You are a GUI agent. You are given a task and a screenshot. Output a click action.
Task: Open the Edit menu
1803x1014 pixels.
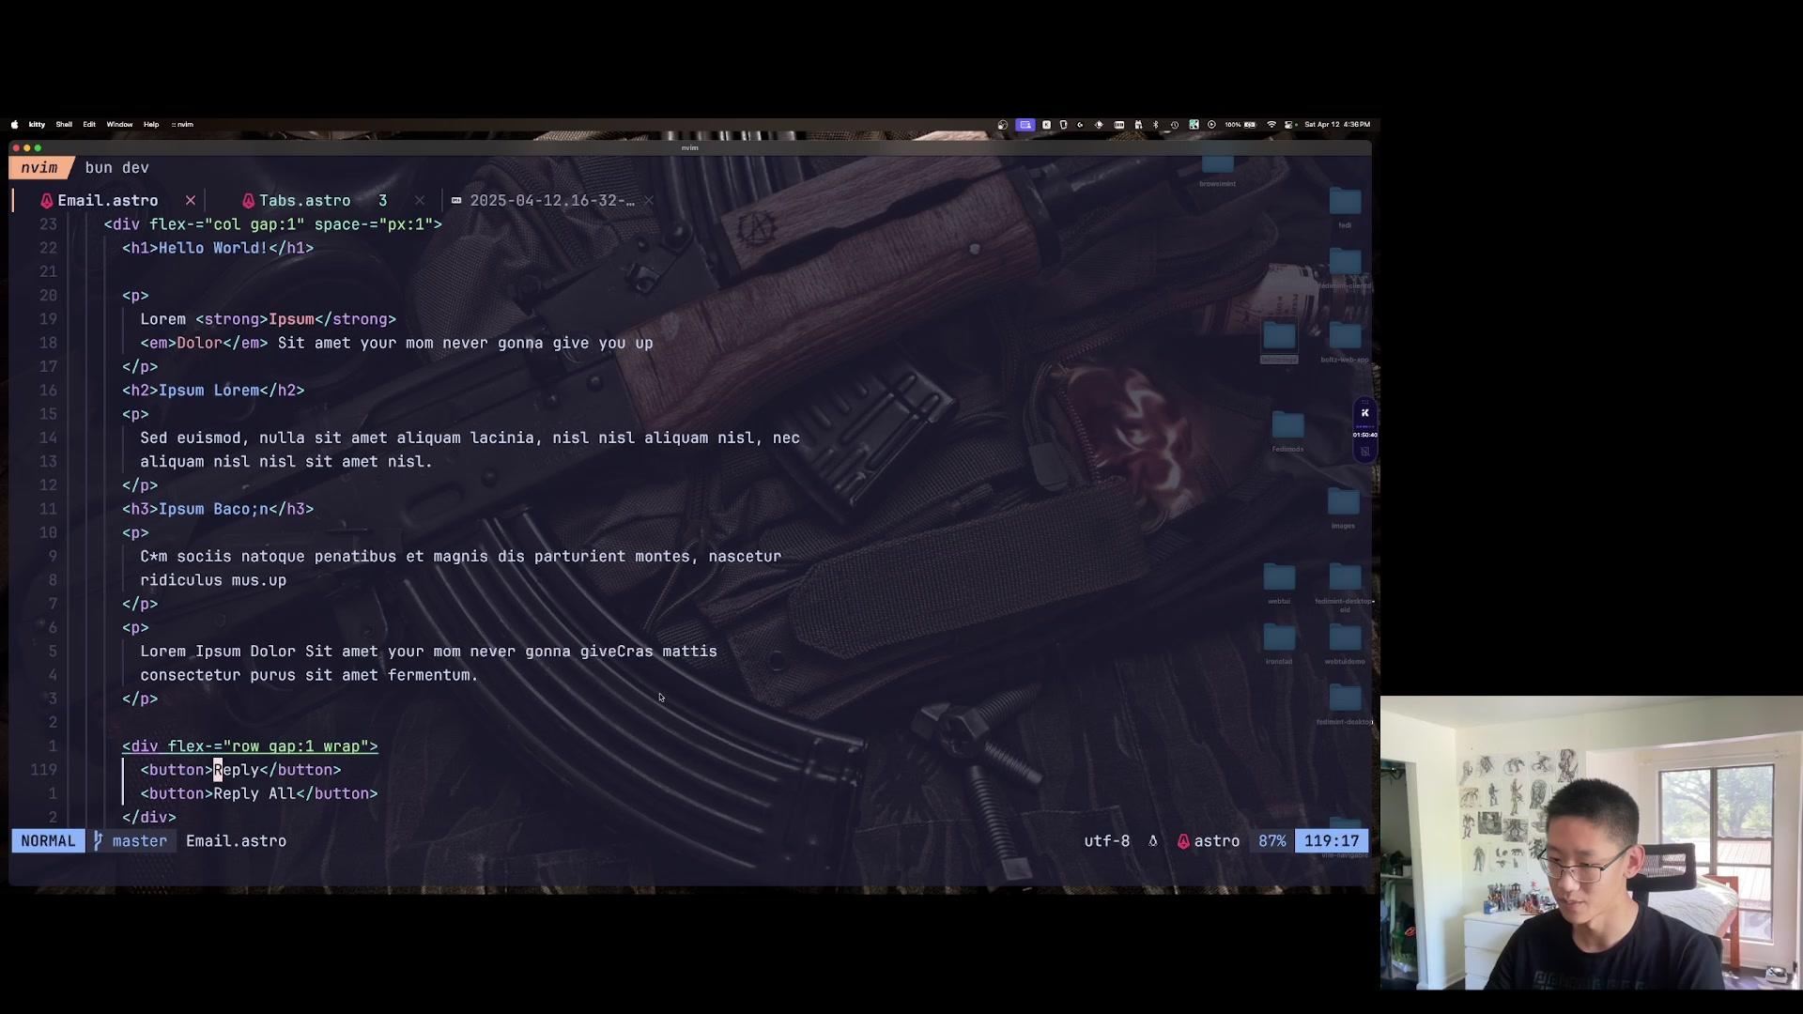89,124
